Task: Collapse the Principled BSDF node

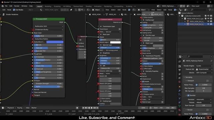Action: (x=34, y=19)
